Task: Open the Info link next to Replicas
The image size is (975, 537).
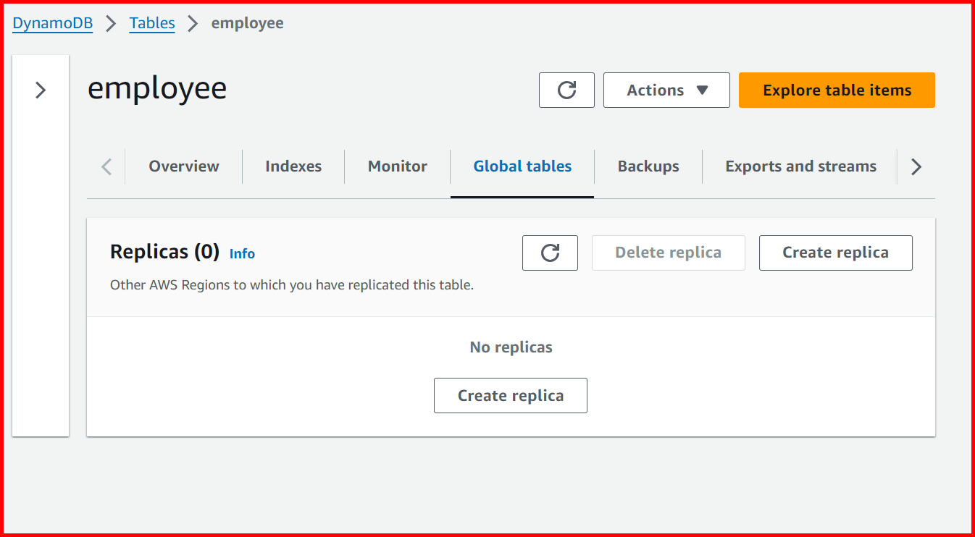Action: [x=242, y=253]
